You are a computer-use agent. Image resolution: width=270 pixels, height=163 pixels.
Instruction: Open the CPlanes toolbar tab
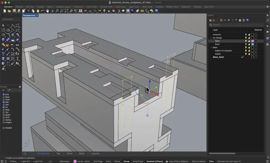[19, 7]
